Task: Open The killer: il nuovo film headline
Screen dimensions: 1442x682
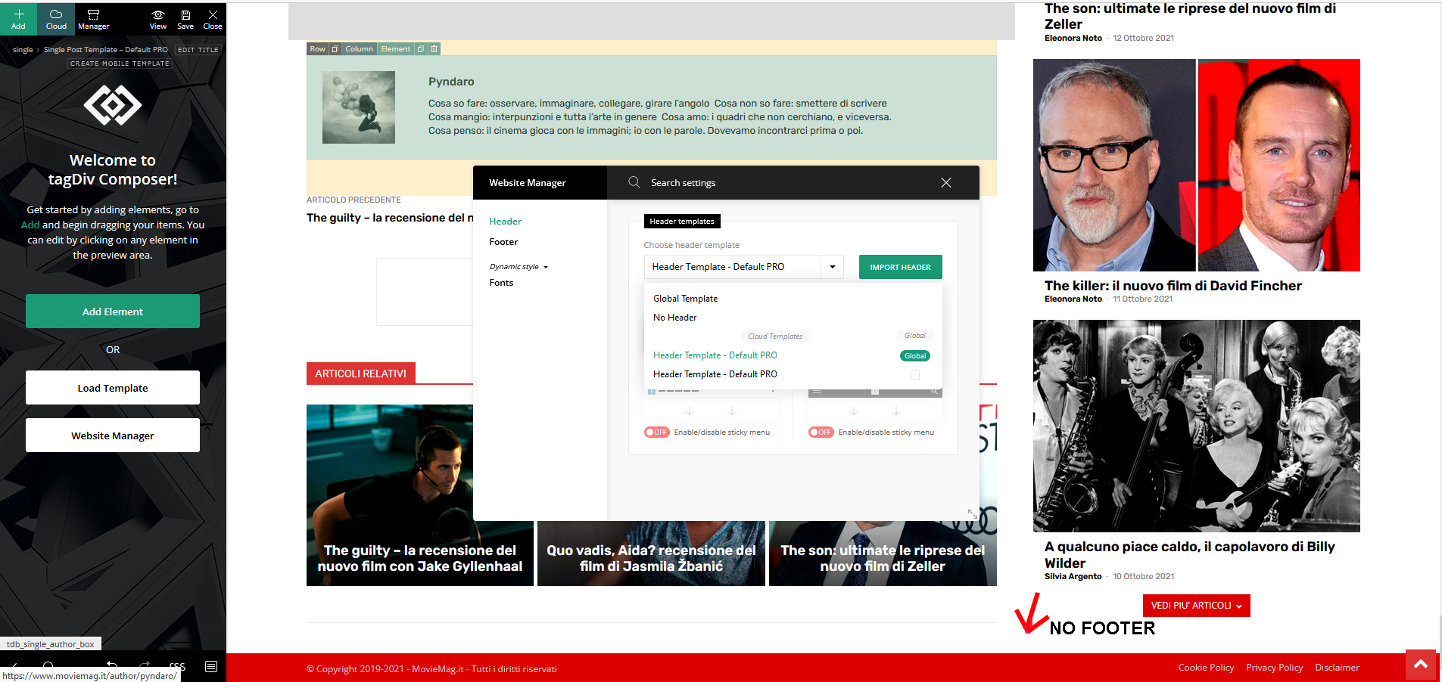Action: 1173,286
